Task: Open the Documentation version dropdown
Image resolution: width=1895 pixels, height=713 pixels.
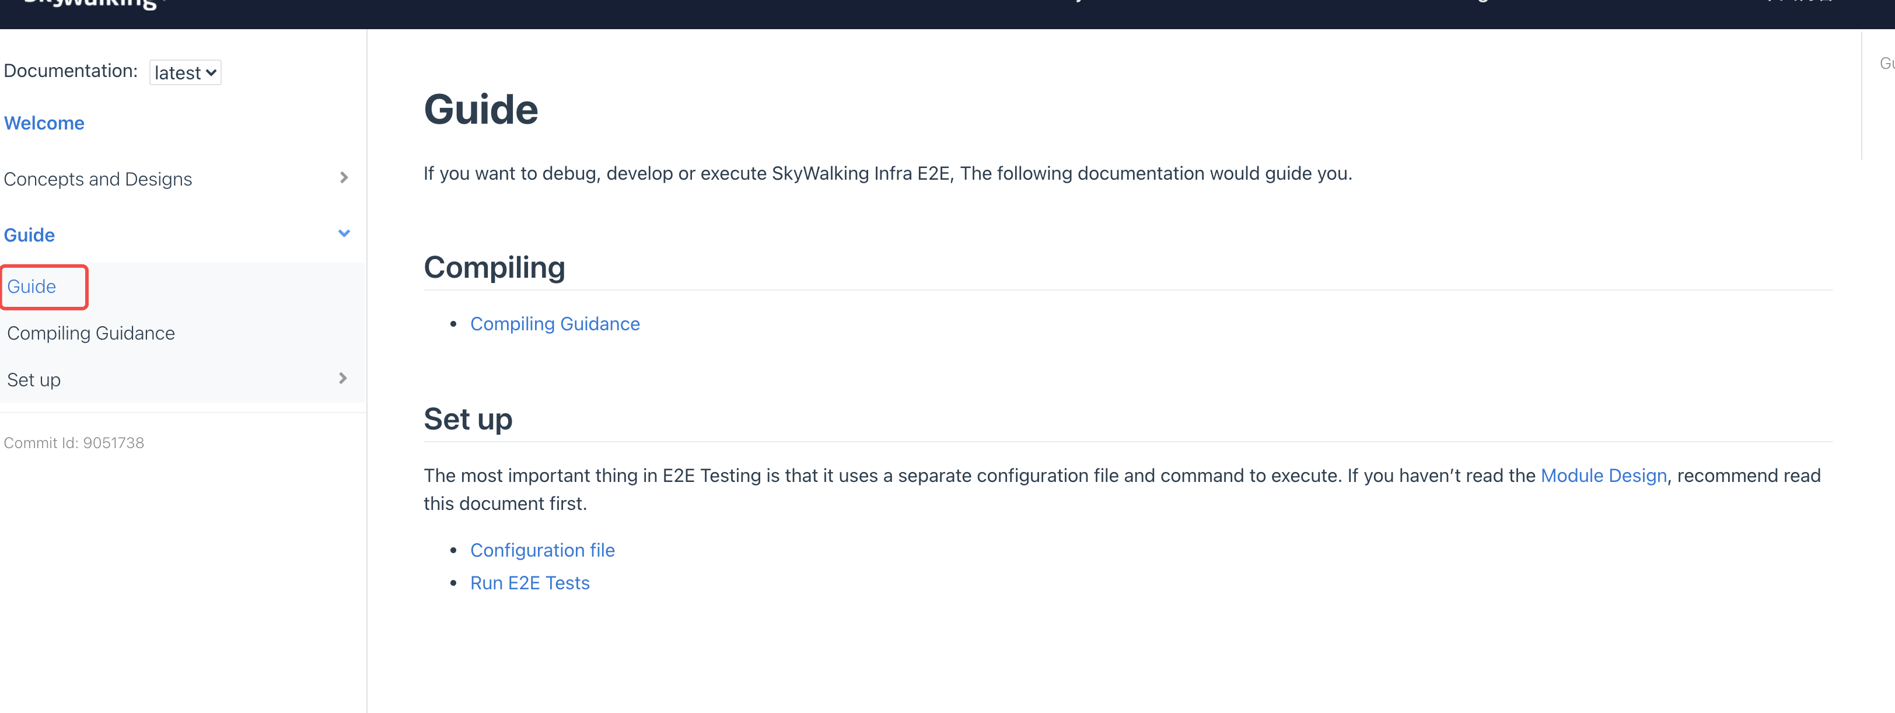Action: pyautogui.click(x=184, y=72)
